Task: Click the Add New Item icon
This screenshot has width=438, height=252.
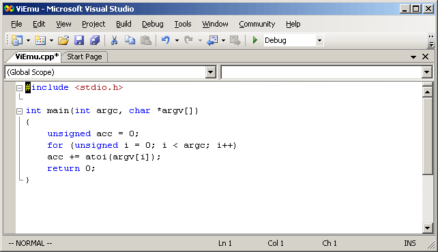Action: coord(40,40)
